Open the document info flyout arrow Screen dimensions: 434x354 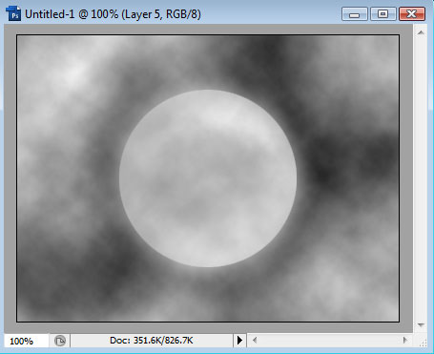[239, 341]
